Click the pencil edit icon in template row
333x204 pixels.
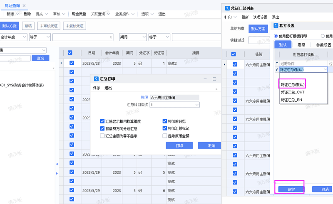point(277,69)
